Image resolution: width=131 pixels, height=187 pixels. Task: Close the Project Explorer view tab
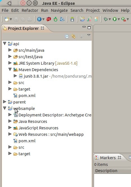click(42, 28)
